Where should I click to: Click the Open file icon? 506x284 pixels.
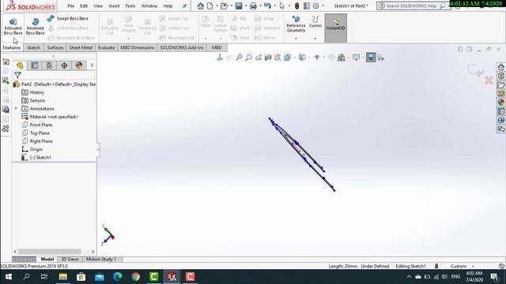coord(224,6)
